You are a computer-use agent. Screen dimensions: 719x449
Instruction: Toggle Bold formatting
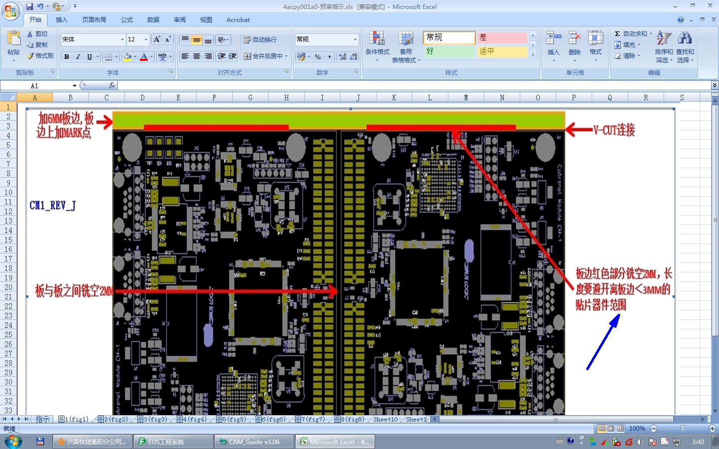[66, 57]
